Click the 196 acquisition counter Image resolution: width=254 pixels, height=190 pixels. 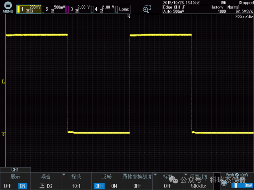coord(223,2)
